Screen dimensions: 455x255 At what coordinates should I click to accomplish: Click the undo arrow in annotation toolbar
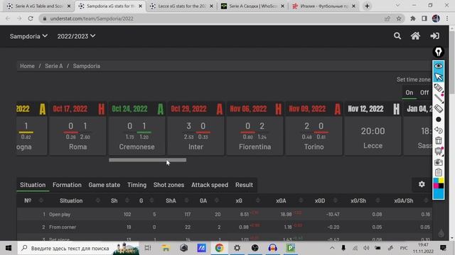(439, 130)
